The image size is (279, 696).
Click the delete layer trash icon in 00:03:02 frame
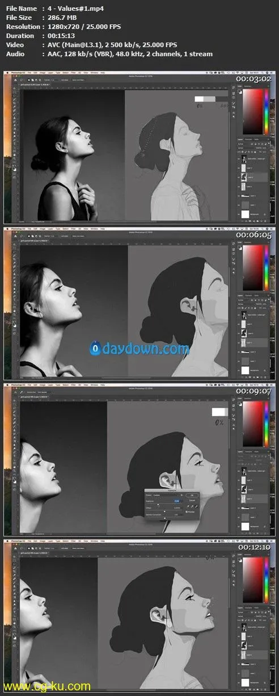(265, 221)
